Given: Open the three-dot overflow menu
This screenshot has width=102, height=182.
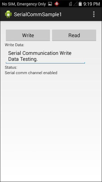Looking at the screenshot, I should tap(94, 14).
